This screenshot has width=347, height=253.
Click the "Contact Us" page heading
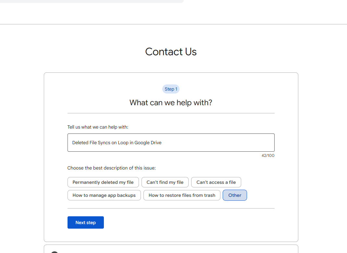(x=171, y=52)
